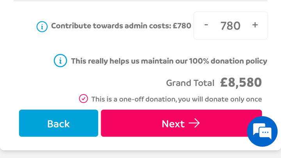Click info icon beside 100% donation policy
The image size is (281, 158).
(60, 60)
